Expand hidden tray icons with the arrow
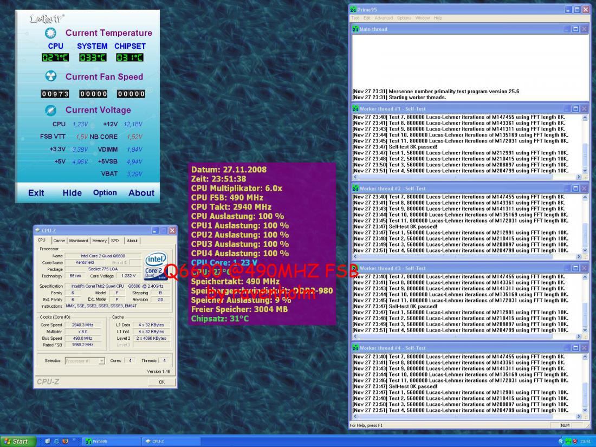 tap(561, 441)
